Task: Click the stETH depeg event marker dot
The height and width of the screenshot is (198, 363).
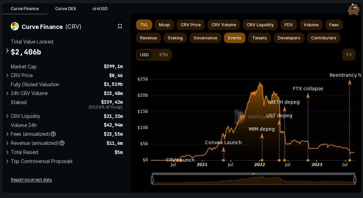Action: coord(285,160)
